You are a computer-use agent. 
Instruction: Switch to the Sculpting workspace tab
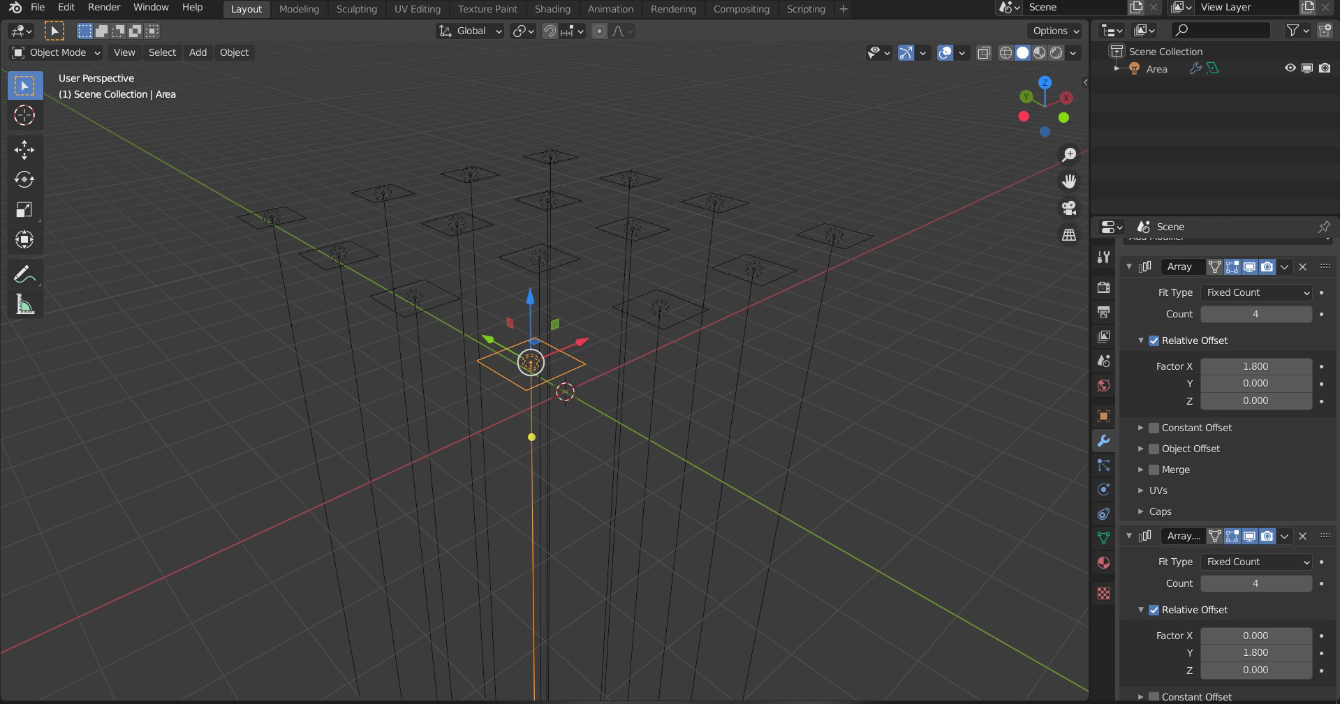coord(357,9)
